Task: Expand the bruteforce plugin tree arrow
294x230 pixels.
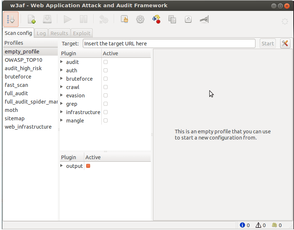Action: (x=61, y=78)
